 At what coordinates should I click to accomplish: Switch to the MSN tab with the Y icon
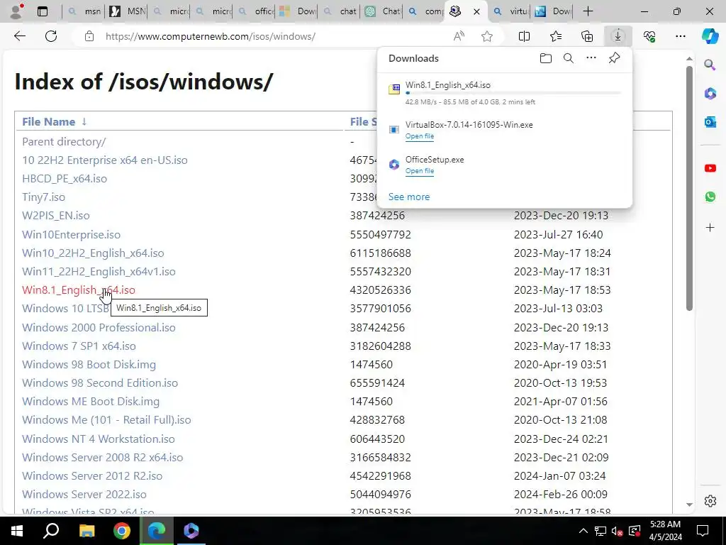(128, 11)
